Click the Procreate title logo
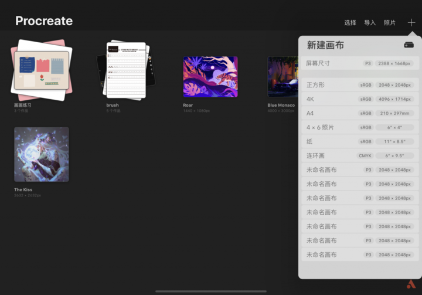 [44, 21]
